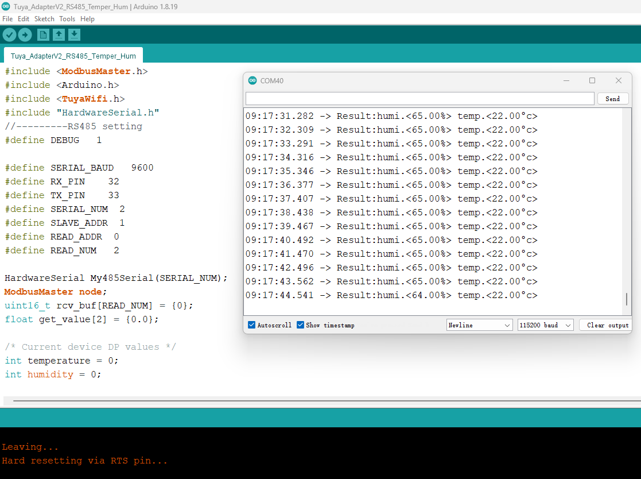The width and height of the screenshot is (641, 479).
Task: Open the Sketch menu
Action: click(44, 19)
